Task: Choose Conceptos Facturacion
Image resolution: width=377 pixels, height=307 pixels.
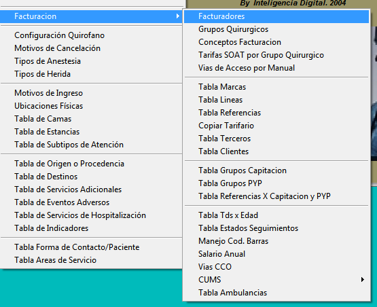Action: point(276,42)
